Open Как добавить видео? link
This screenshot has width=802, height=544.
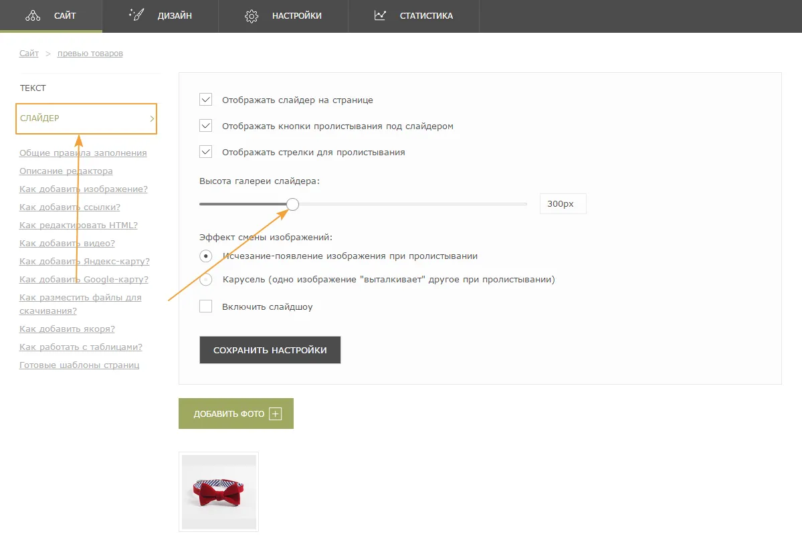tap(67, 243)
